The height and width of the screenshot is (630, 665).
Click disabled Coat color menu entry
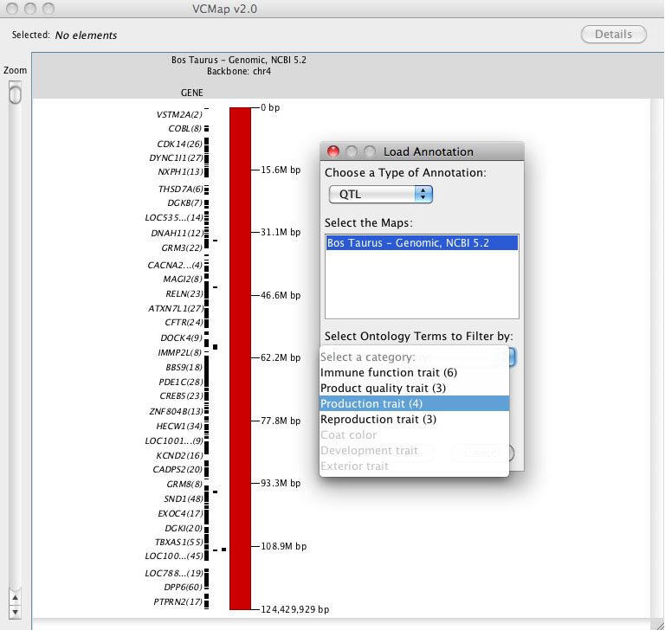[415, 435]
